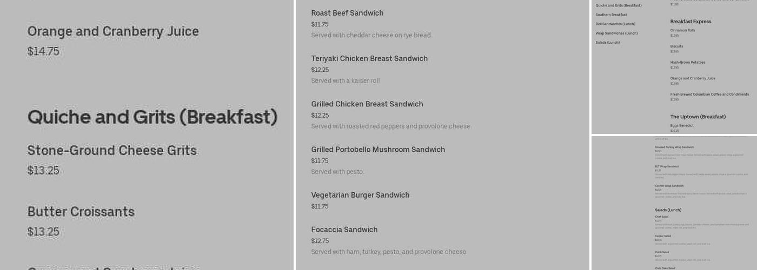Select Quiche and Grits (Breakfast) sidebar link

[x=619, y=5]
